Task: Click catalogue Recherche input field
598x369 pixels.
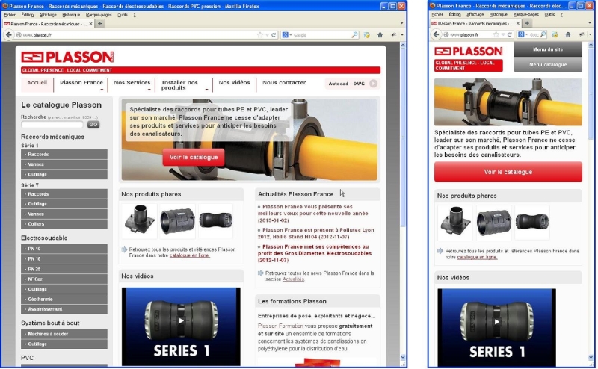Action: point(52,125)
